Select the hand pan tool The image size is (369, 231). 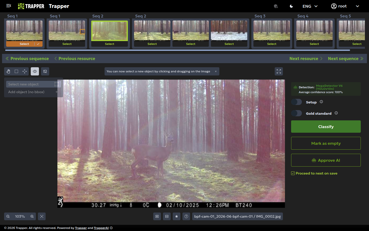click(8, 71)
